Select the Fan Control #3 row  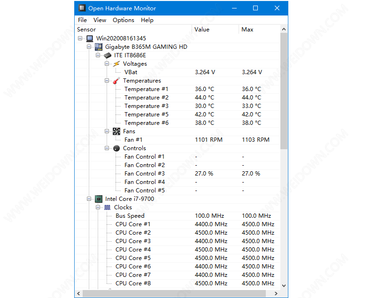[178, 174]
